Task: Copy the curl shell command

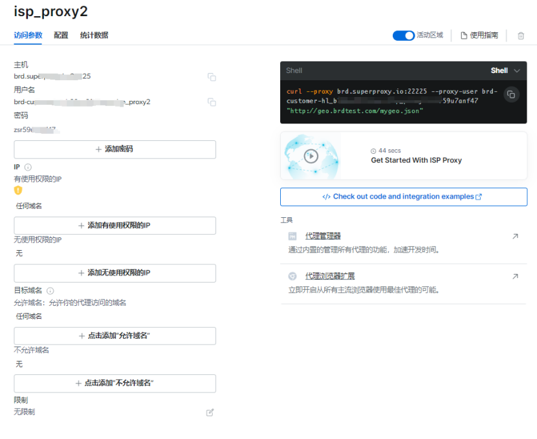Action: (x=511, y=94)
